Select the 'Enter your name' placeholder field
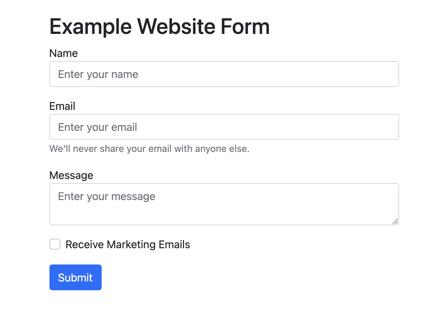This screenshot has height=314, width=431. pos(224,74)
